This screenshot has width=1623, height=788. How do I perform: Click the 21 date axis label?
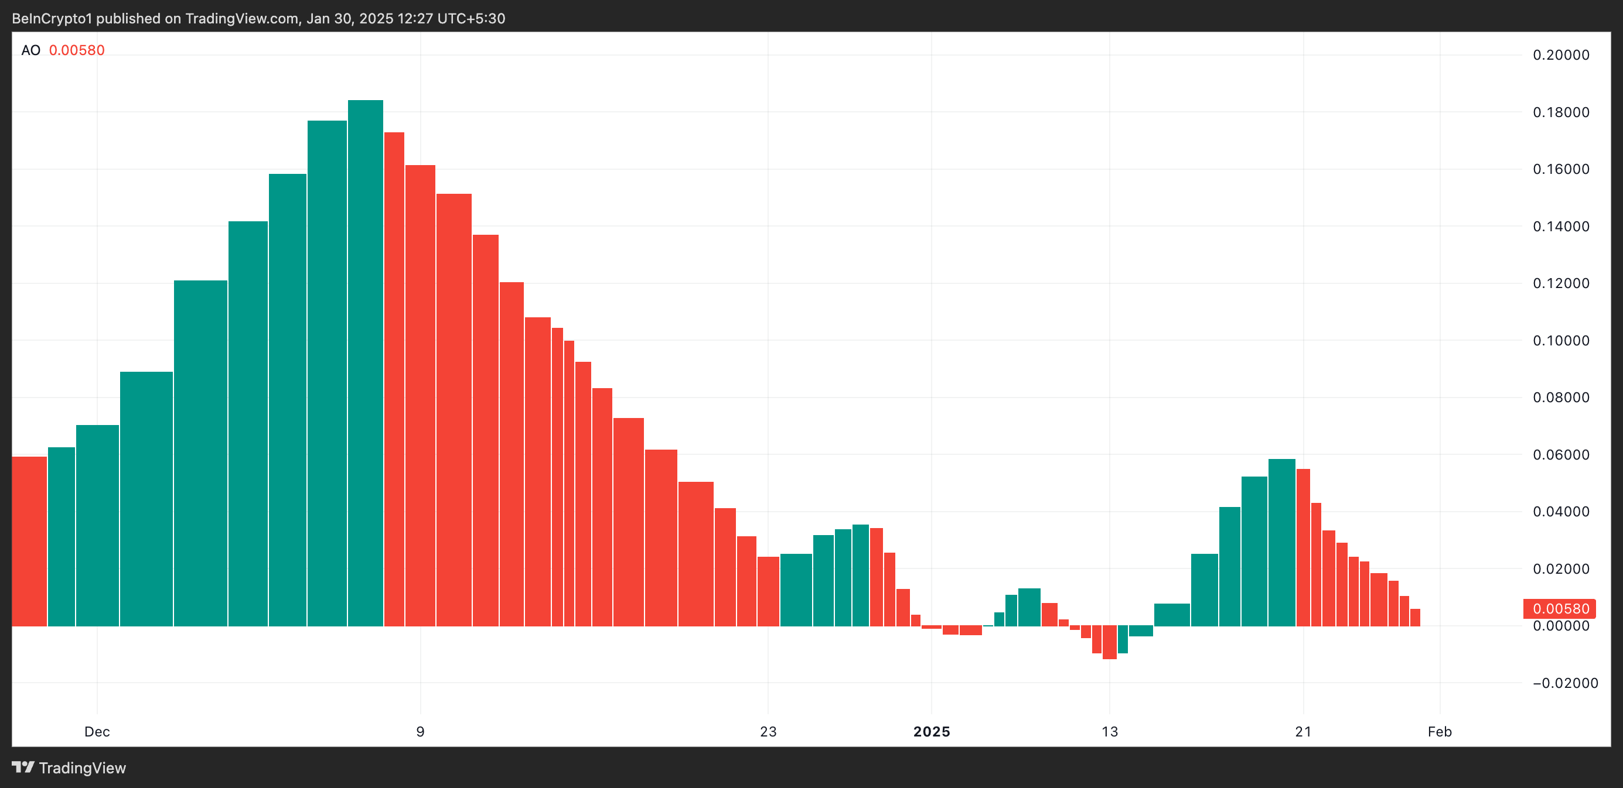coord(1303,731)
